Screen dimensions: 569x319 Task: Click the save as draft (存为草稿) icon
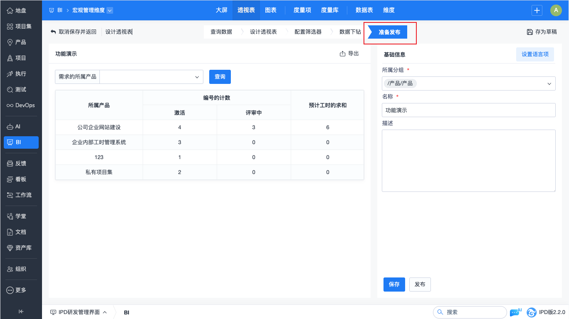[529, 32]
